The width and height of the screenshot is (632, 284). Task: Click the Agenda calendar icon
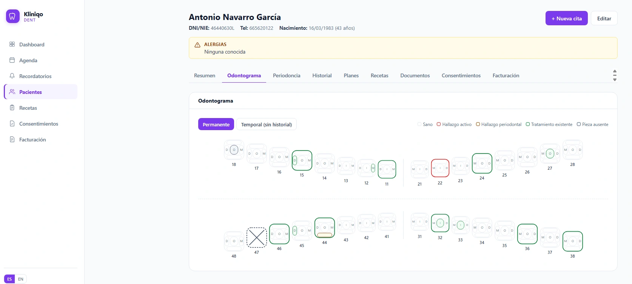[x=12, y=60]
